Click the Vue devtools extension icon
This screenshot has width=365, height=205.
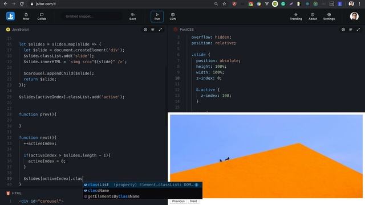267,4
